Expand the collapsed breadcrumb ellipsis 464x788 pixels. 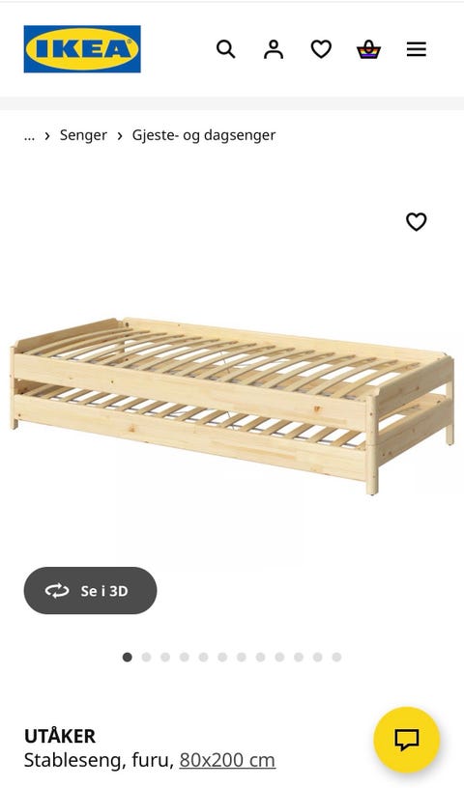pos(30,136)
